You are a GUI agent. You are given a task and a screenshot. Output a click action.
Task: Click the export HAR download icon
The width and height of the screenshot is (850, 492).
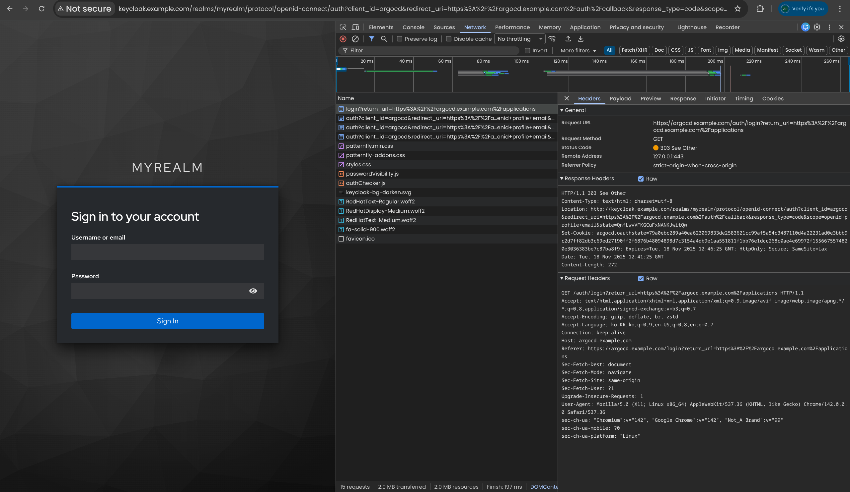[x=580, y=39]
